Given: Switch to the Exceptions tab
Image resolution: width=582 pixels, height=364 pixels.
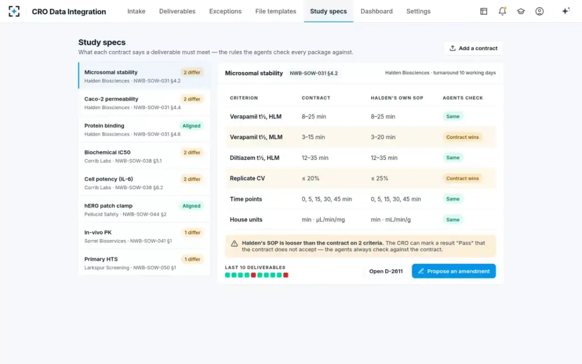Looking at the screenshot, I should [x=226, y=11].
